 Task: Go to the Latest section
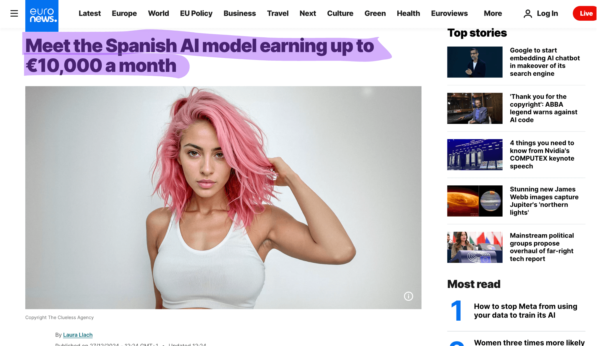[x=89, y=13]
